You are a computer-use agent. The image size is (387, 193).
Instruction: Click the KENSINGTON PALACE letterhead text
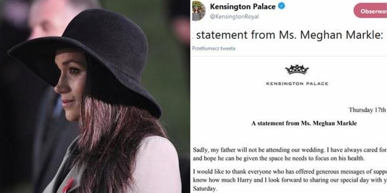[297, 84]
